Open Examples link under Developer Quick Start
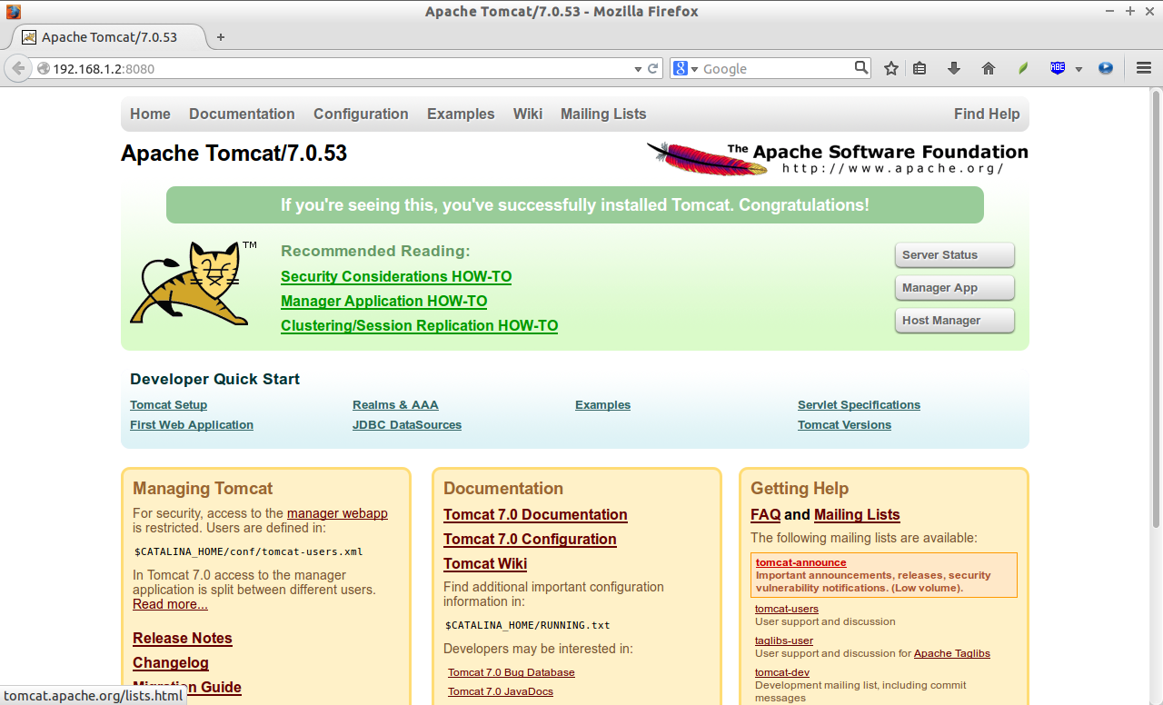1163x705 pixels. tap(602, 405)
